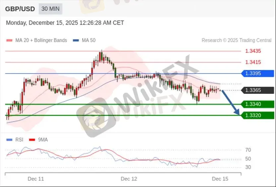Screen dimensions: 276x187
Task: Click the black 1.3365 current price tag
Action: pyautogui.click(x=257, y=90)
